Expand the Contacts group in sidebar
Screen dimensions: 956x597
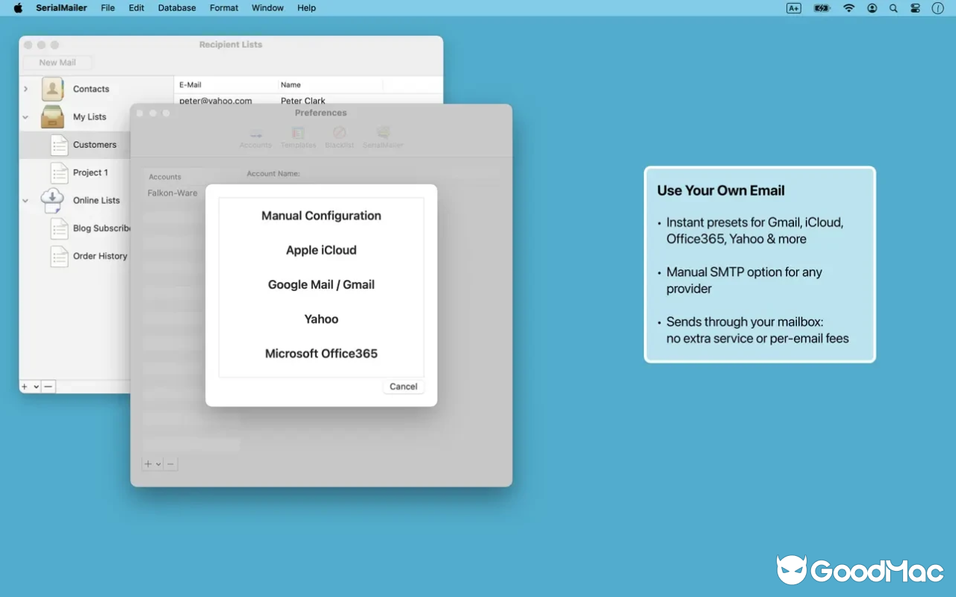coord(25,88)
